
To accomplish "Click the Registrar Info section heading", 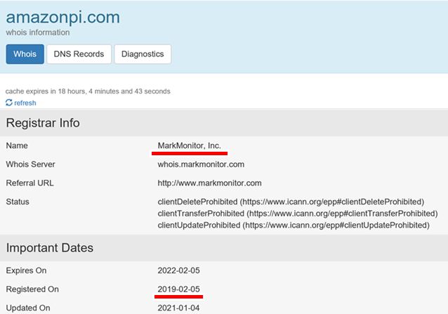I will point(43,123).
